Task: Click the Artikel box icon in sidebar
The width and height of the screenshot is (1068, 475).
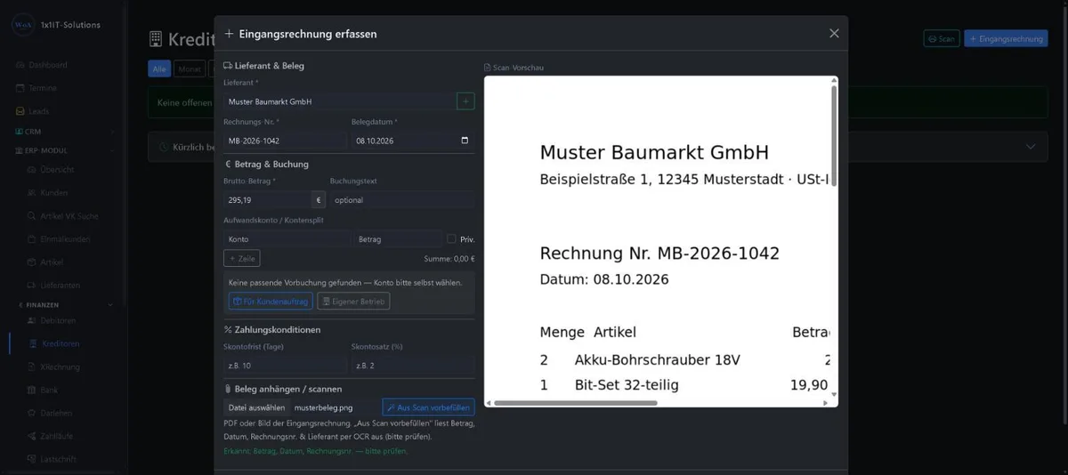Action: click(31, 262)
